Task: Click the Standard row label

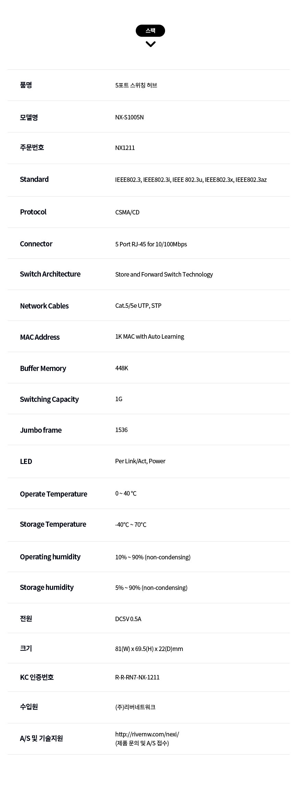Action: click(34, 179)
